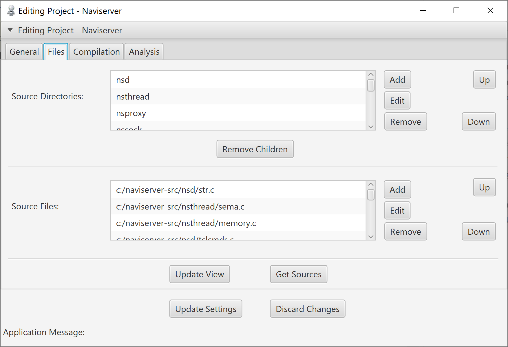Image resolution: width=508 pixels, height=347 pixels.
Task: Switch to the Analysis tab
Action: (144, 52)
